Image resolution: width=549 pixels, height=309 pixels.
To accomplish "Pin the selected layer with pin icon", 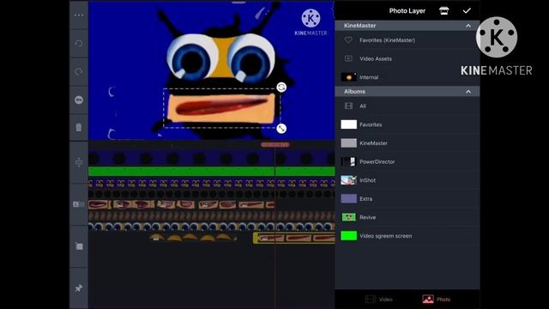I will [79, 288].
